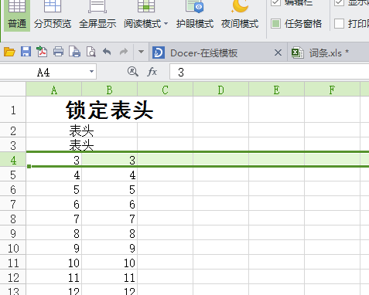Click the Select All corner button
This screenshot has height=295, width=369.
(13, 90)
